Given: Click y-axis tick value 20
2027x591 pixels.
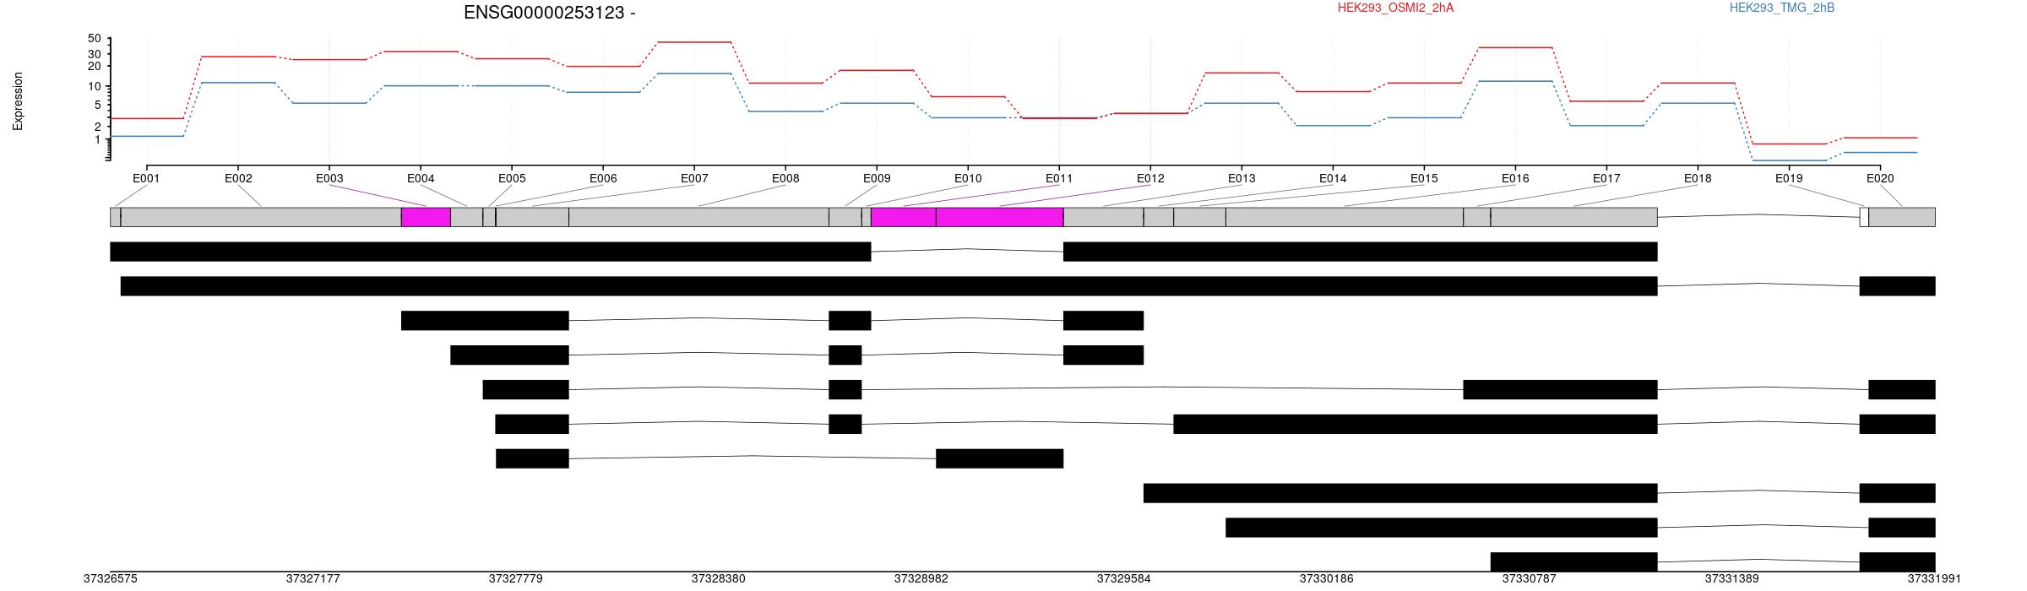Looking at the screenshot, I should coord(94,66).
